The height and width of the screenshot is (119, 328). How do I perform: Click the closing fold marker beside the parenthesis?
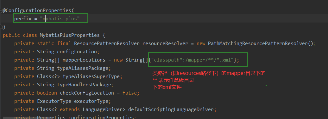click(x=1, y=27)
